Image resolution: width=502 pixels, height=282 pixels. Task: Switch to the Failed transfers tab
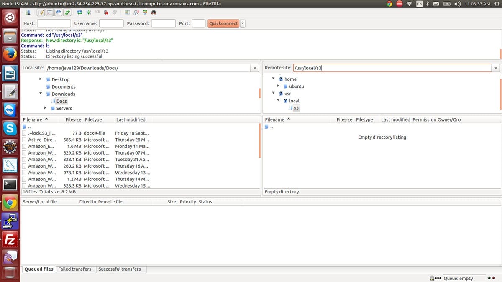tap(74, 269)
